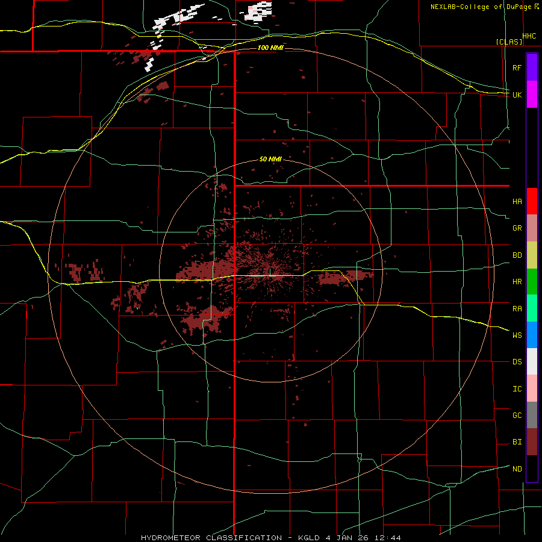542x542 pixels.
Task: Click the IC legend label
Action: point(517,388)
